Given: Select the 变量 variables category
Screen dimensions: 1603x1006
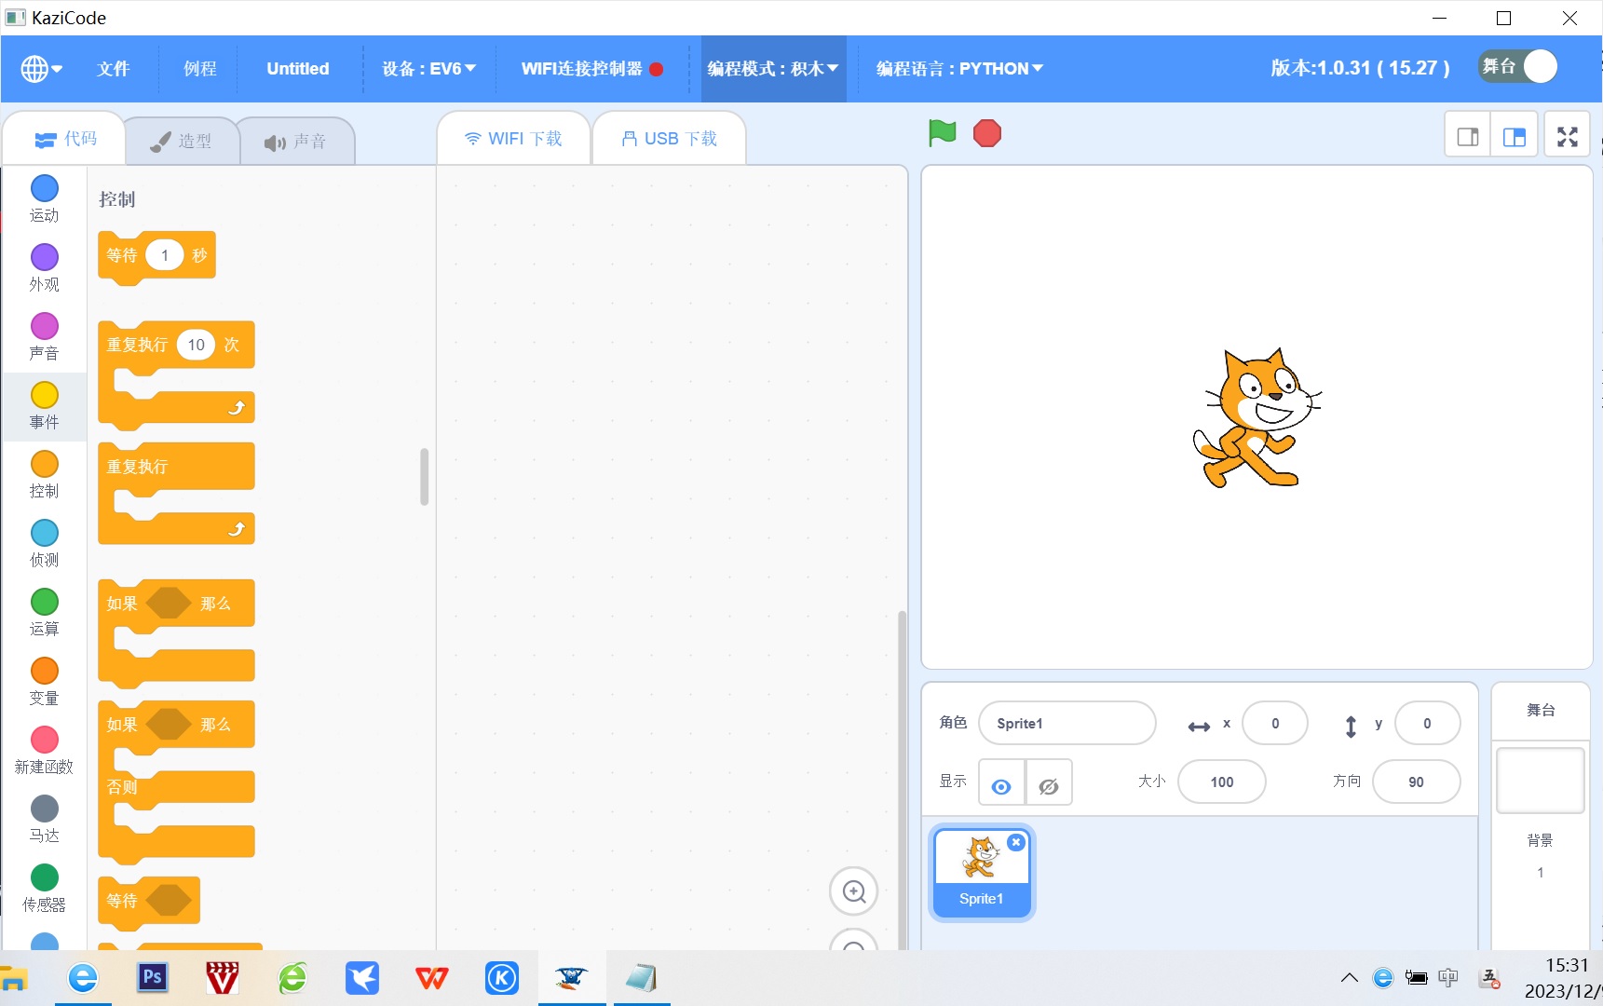Looking at the screenshot, I should 44,682.
